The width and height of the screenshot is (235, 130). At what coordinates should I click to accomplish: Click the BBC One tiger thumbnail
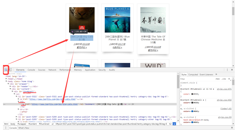coord(82,20)
